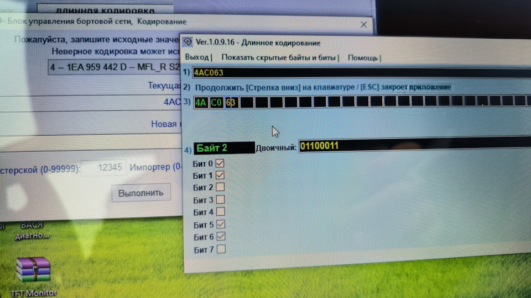Enable the Бит 7 checkbox
This screenshot has height=298, width=531.
point(221,249)
